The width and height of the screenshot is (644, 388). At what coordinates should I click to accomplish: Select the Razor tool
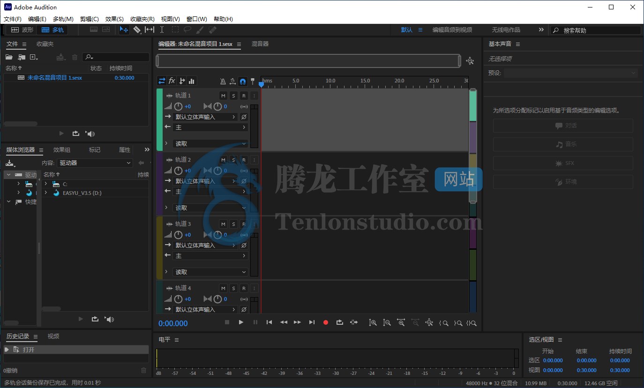pyautogui.click(x=137, y=30)
